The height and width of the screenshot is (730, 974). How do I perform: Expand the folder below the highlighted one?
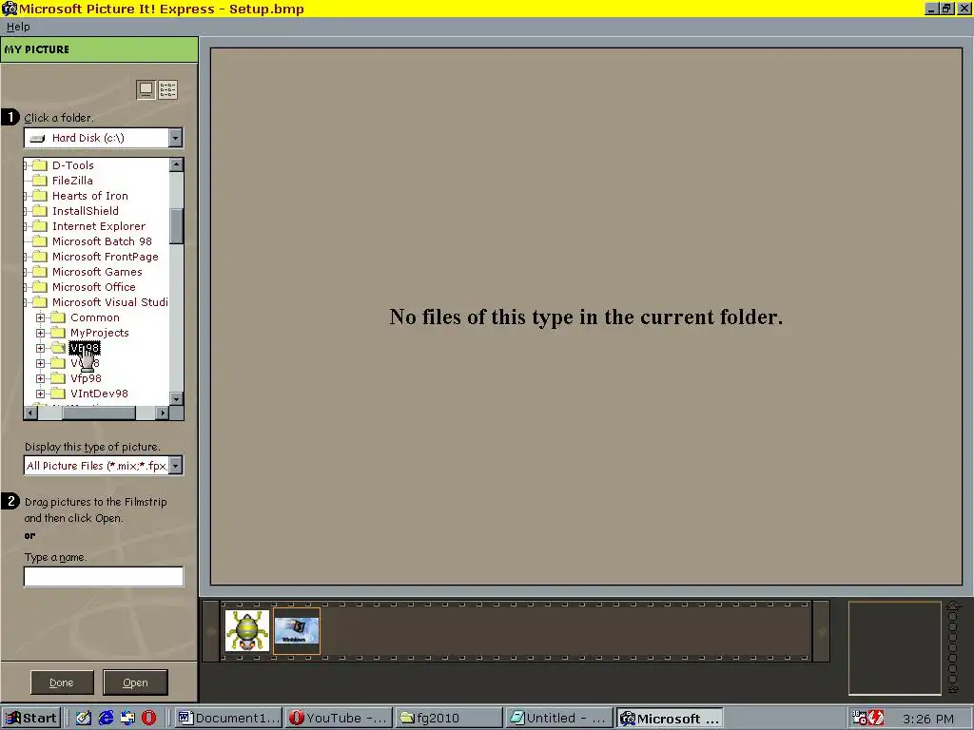click(x=40, y=363)
